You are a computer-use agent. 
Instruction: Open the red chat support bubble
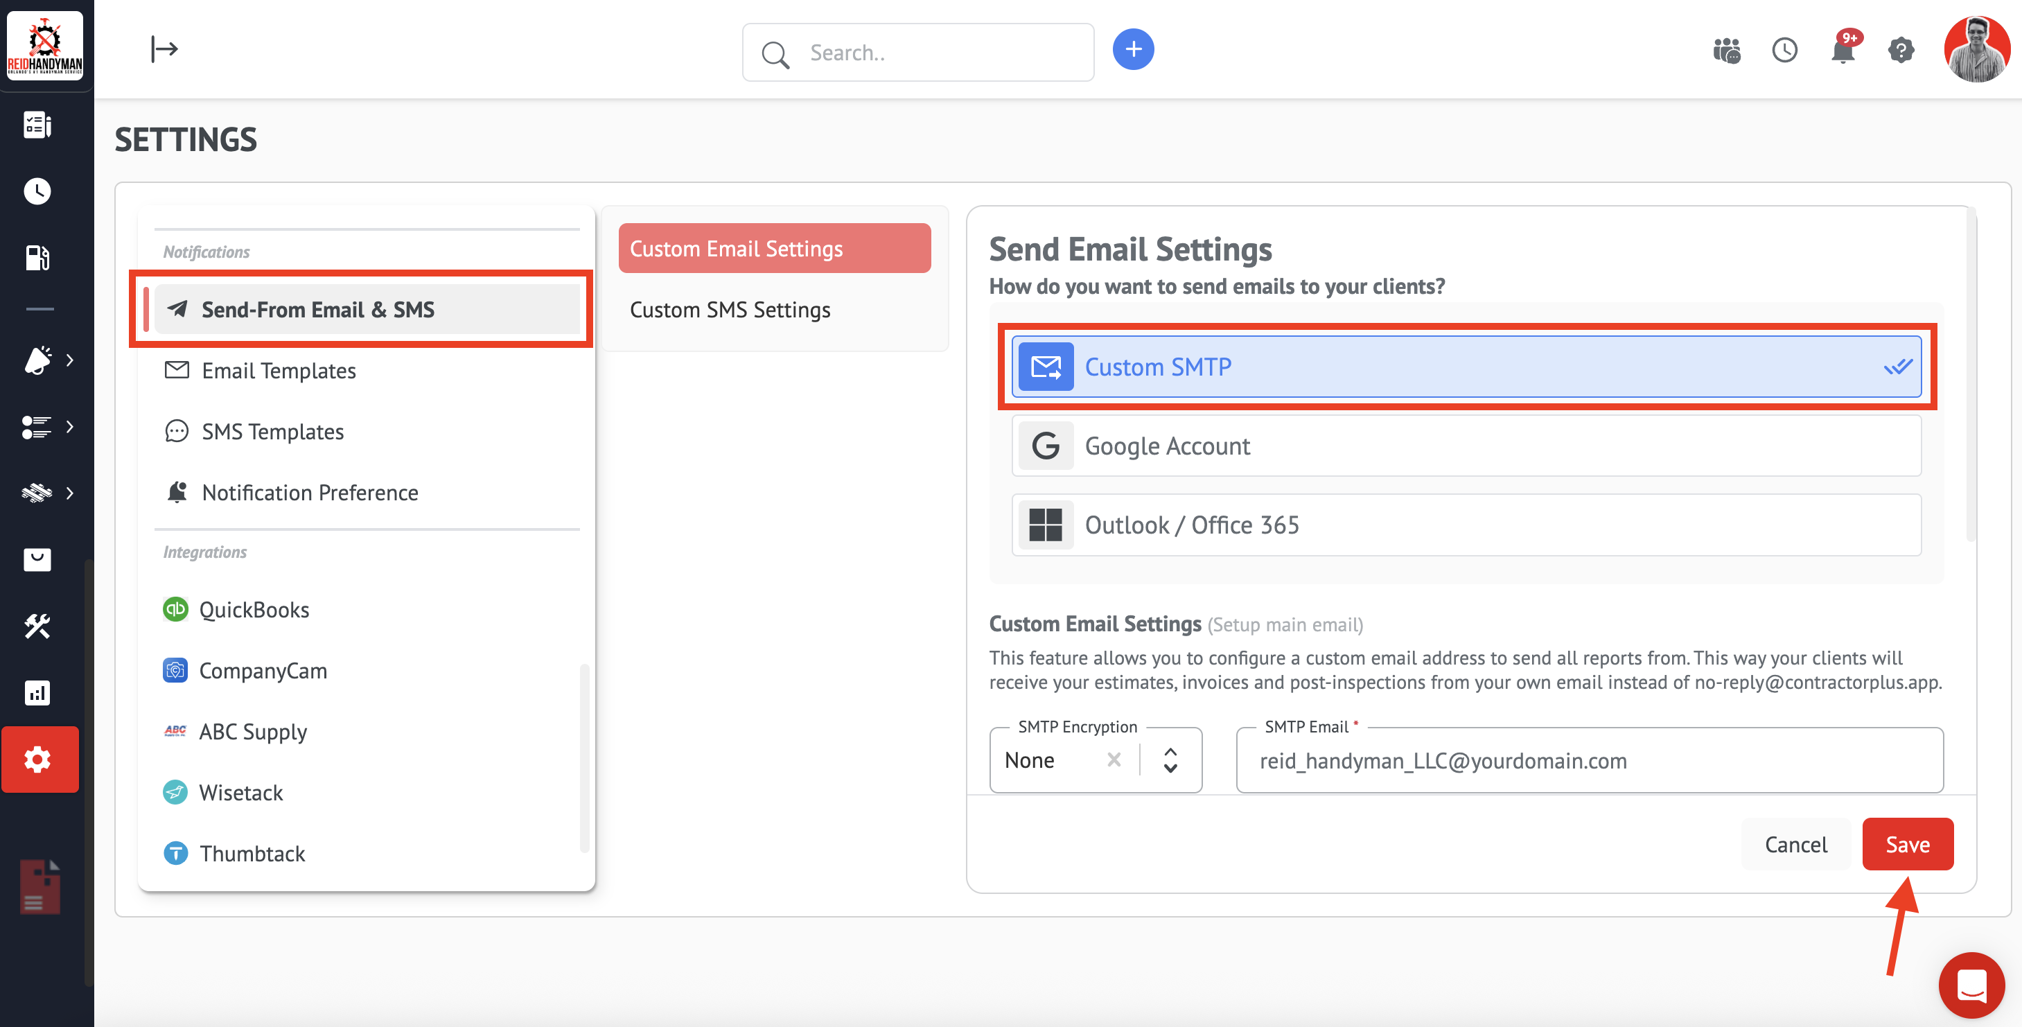[x=1971, y=985]
